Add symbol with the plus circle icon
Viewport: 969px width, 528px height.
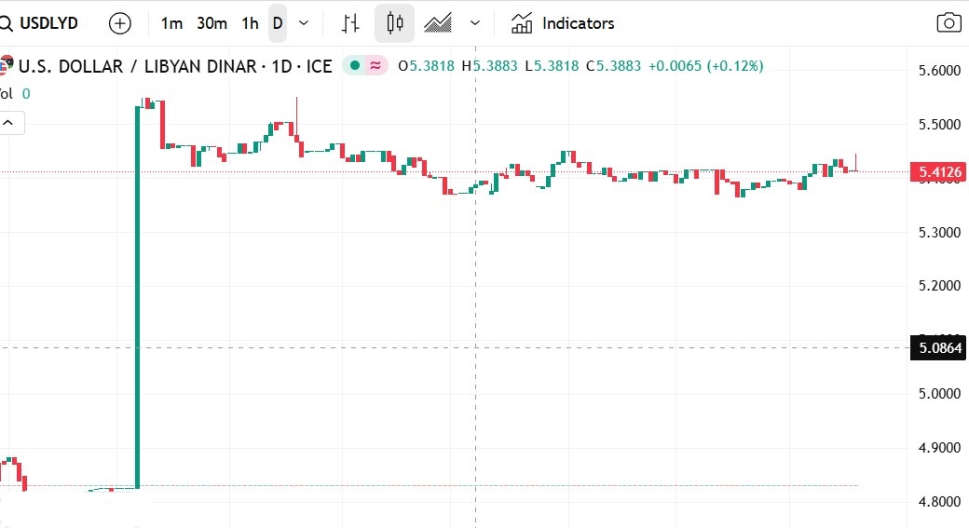click(x=120, y=23)
